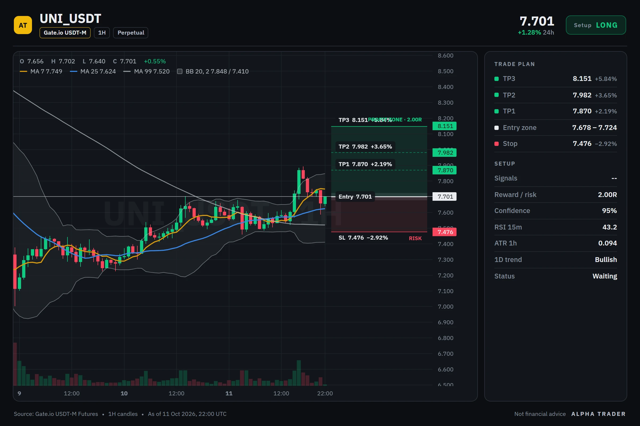
Task: Click the UNI_USDT symbol title
Action: click(x=70, y=19)
